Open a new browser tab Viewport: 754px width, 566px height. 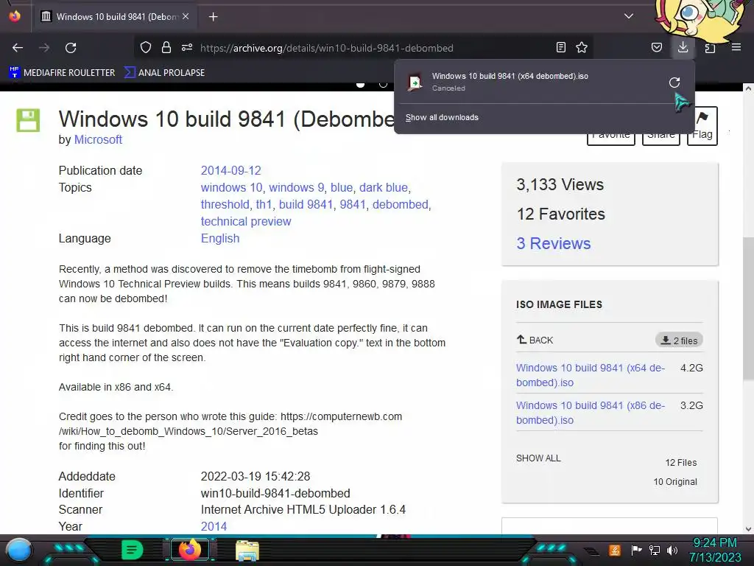point(213,17)
